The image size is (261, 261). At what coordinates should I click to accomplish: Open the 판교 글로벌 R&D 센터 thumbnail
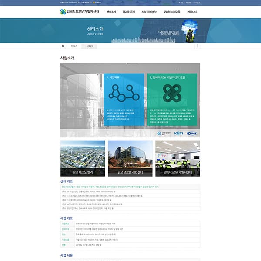(x=130, y=158)
